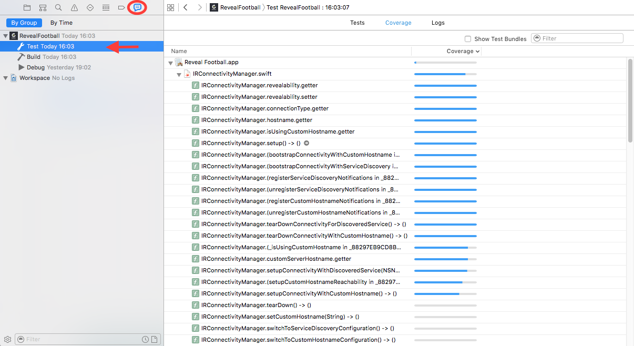Select IRConnectivityManager.isUsingCustomHostname.getter row
The width and height of the screenshot is (634, 346).
click(x=395, y=131)
